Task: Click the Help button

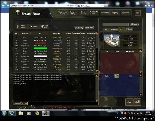Action: [138, 13]
